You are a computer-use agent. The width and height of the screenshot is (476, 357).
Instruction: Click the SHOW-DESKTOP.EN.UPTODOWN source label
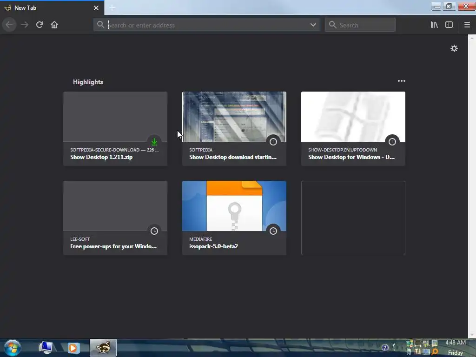pos(343,150)
